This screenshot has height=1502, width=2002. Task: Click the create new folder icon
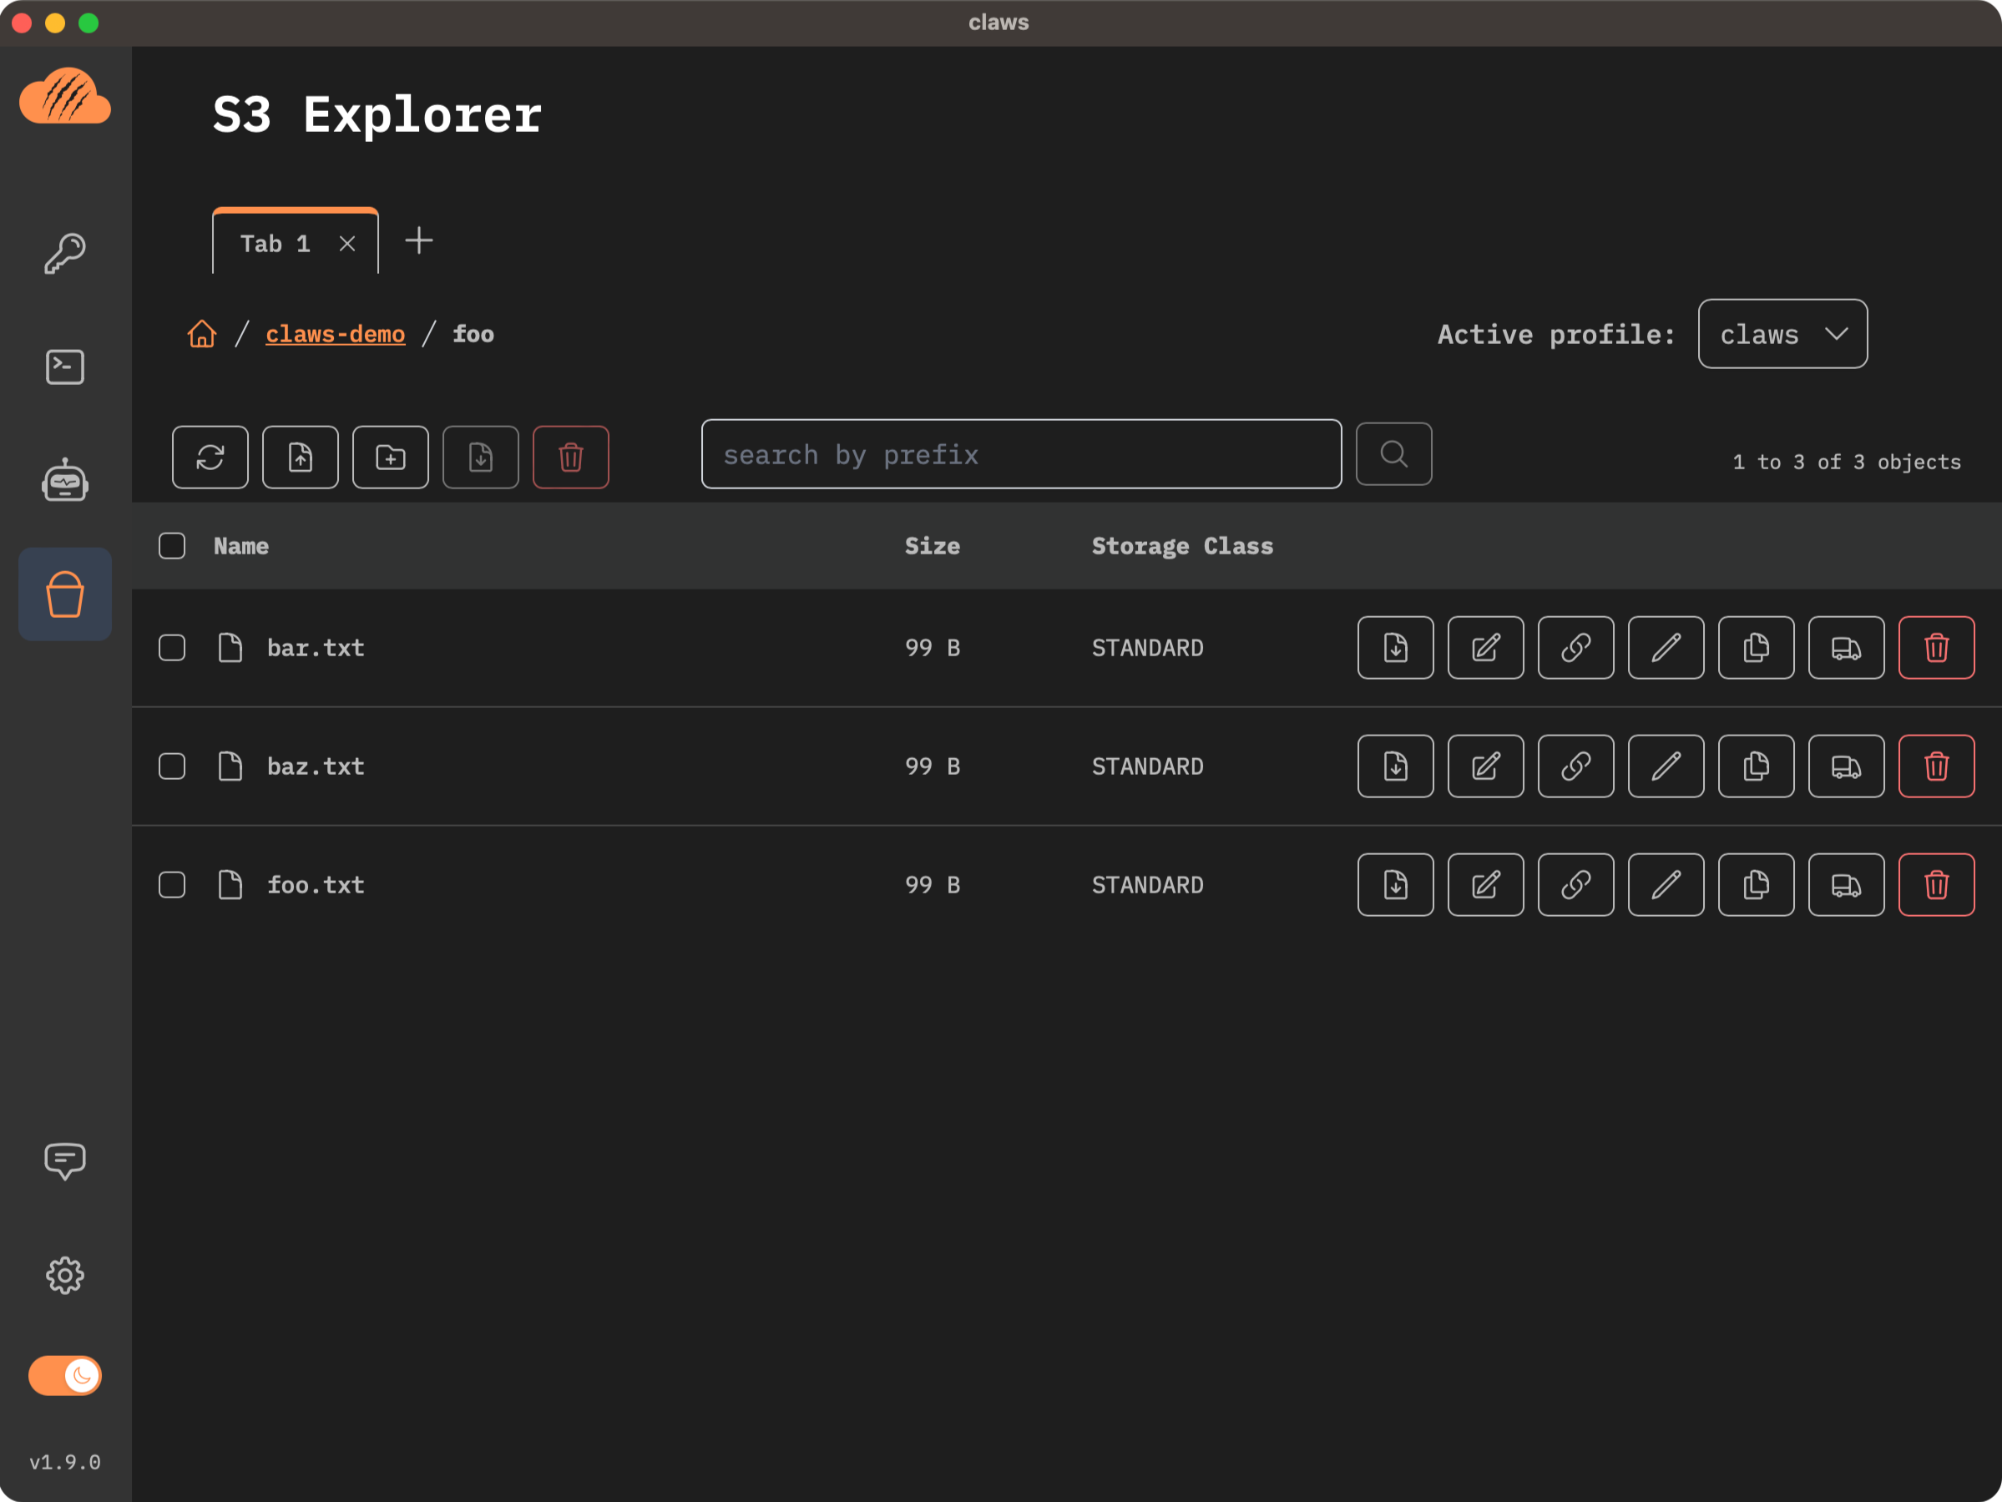[390, 458]
